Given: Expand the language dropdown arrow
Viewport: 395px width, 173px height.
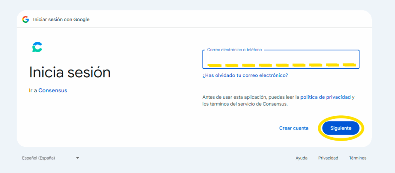Looking at the screenshot, I should pos(78,158).
